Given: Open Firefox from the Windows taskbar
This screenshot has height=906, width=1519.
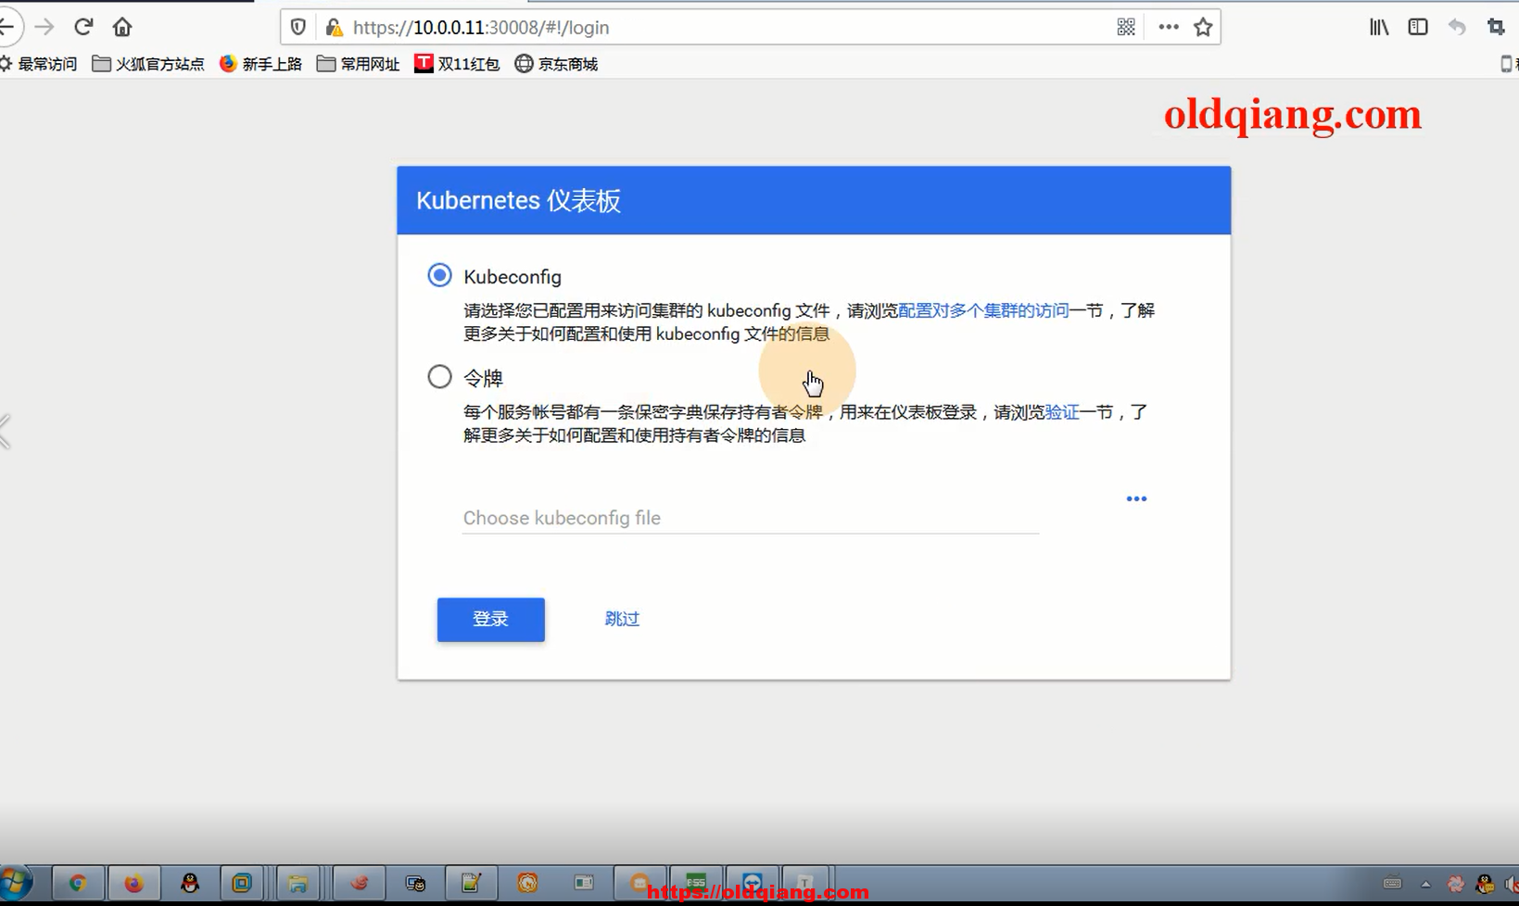Looking at the screenshot, I should point(133,883).
